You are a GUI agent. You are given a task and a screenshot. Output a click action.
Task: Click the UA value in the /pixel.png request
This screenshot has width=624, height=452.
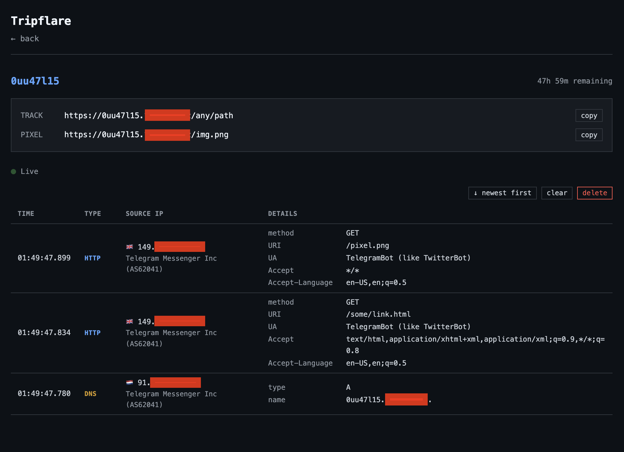(408, 258)
